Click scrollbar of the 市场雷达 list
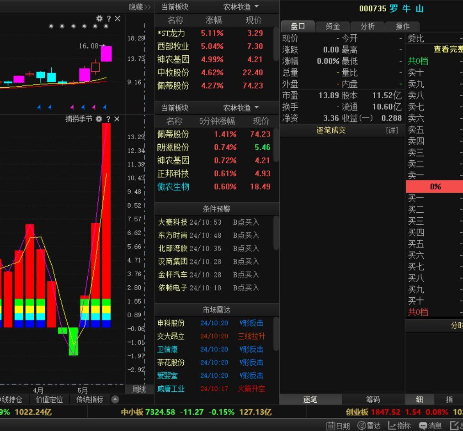 point(276,334)
